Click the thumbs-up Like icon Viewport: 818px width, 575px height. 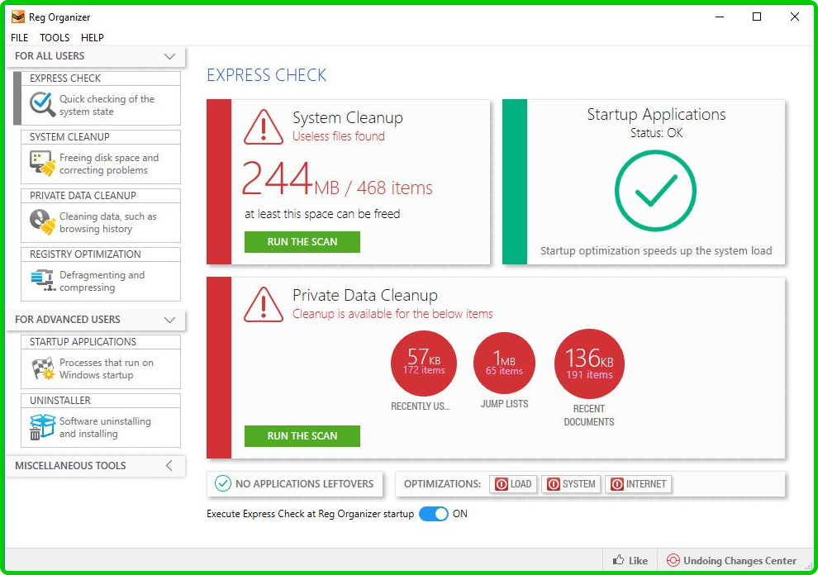(x=618, y=560)
